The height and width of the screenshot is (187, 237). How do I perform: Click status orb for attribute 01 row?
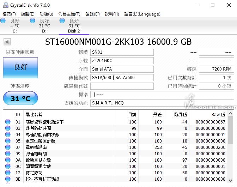coord(8,122)
